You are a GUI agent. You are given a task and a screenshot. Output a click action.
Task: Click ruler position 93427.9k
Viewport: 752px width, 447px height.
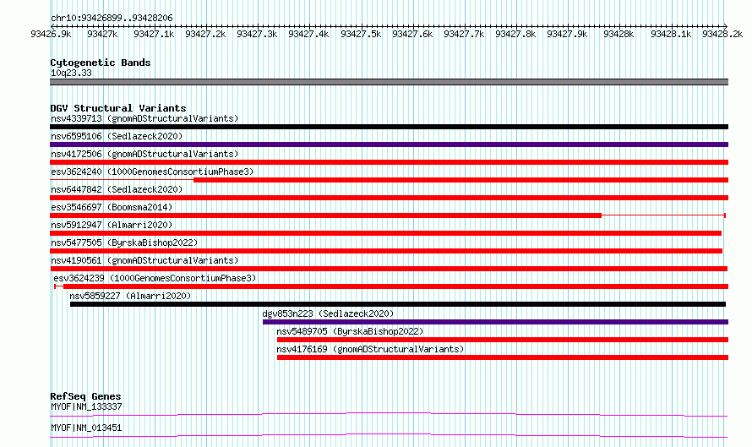pyautogui.click(x=567, y=34)
